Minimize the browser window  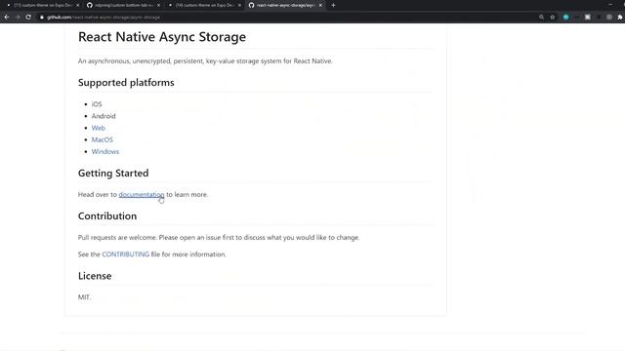point(610,4)
